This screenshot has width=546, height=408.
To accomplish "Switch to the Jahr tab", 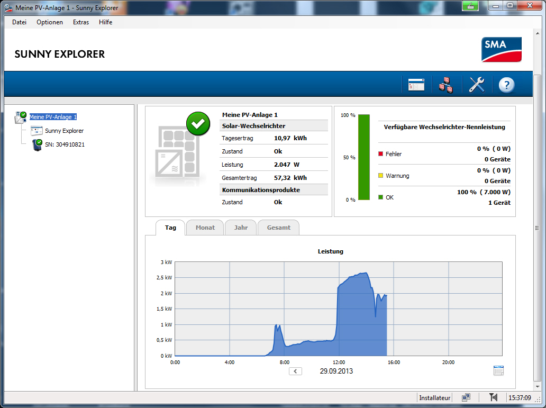I will tap(241, 228).
